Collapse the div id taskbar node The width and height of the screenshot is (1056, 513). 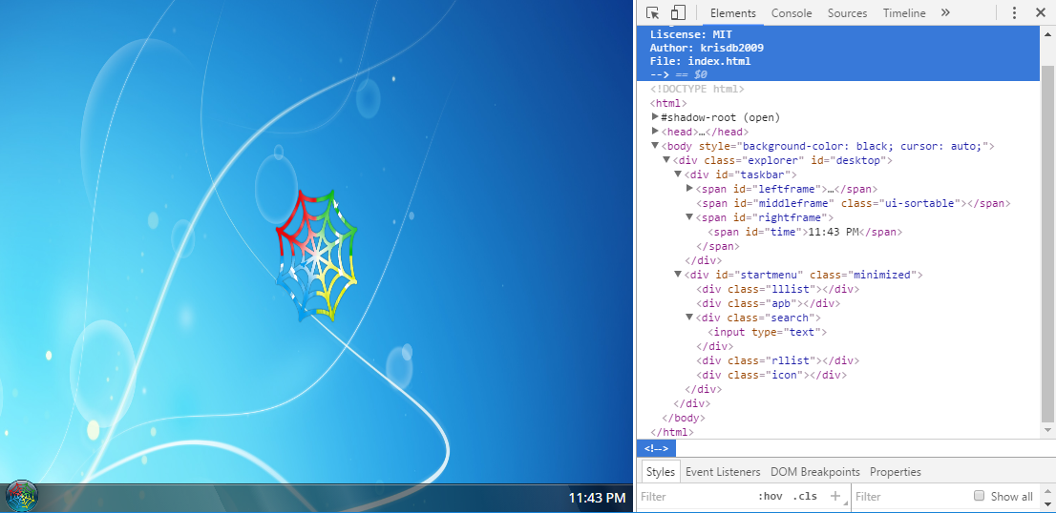click(678, 174)
